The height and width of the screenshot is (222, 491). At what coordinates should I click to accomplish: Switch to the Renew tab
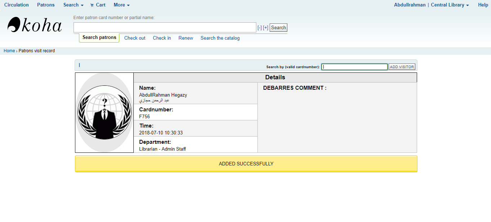(x=186, y=38)
